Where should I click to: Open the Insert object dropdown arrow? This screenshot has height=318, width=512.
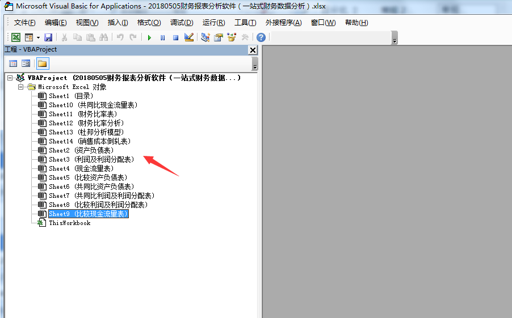click(x=38, y=37)
